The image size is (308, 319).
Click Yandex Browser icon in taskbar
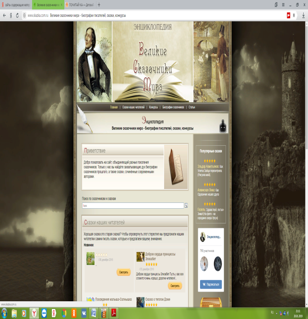[34, 313]
